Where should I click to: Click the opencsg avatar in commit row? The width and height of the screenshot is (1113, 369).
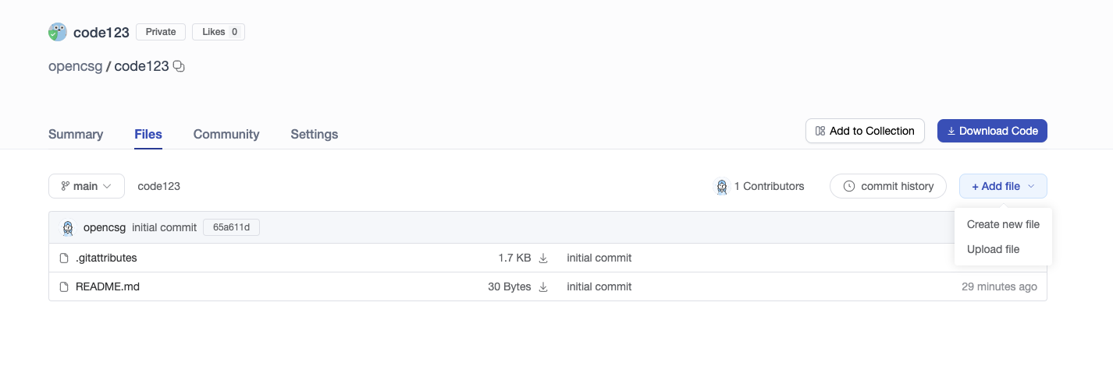pos(69,227)
